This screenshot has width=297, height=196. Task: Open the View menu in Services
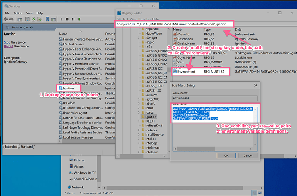29,13
